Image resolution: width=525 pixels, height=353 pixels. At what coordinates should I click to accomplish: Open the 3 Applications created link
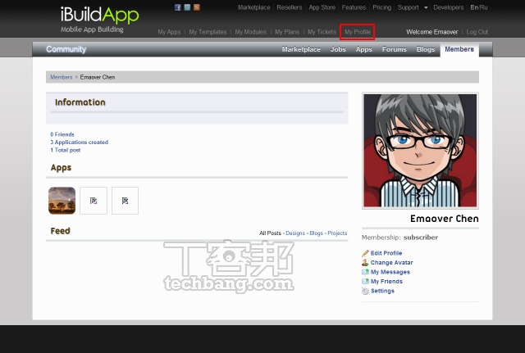point(79,142)
